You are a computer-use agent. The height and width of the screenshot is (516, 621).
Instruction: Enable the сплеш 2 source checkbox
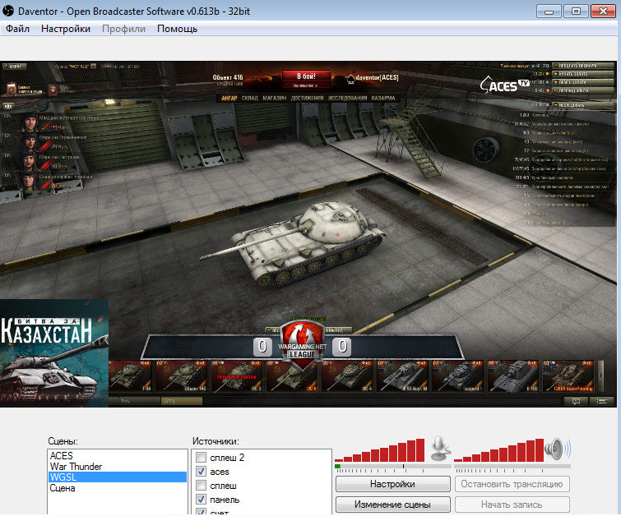pos(202,458)
